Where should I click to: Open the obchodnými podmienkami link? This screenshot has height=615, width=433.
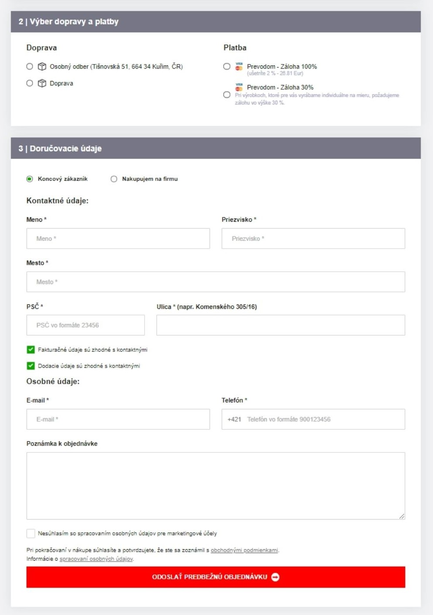point(244,551)
